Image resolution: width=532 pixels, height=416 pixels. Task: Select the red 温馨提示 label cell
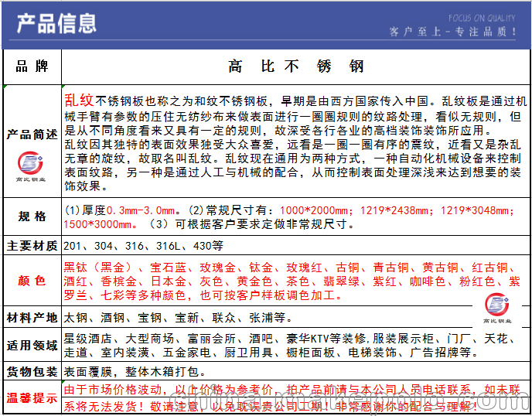point(32,397)
